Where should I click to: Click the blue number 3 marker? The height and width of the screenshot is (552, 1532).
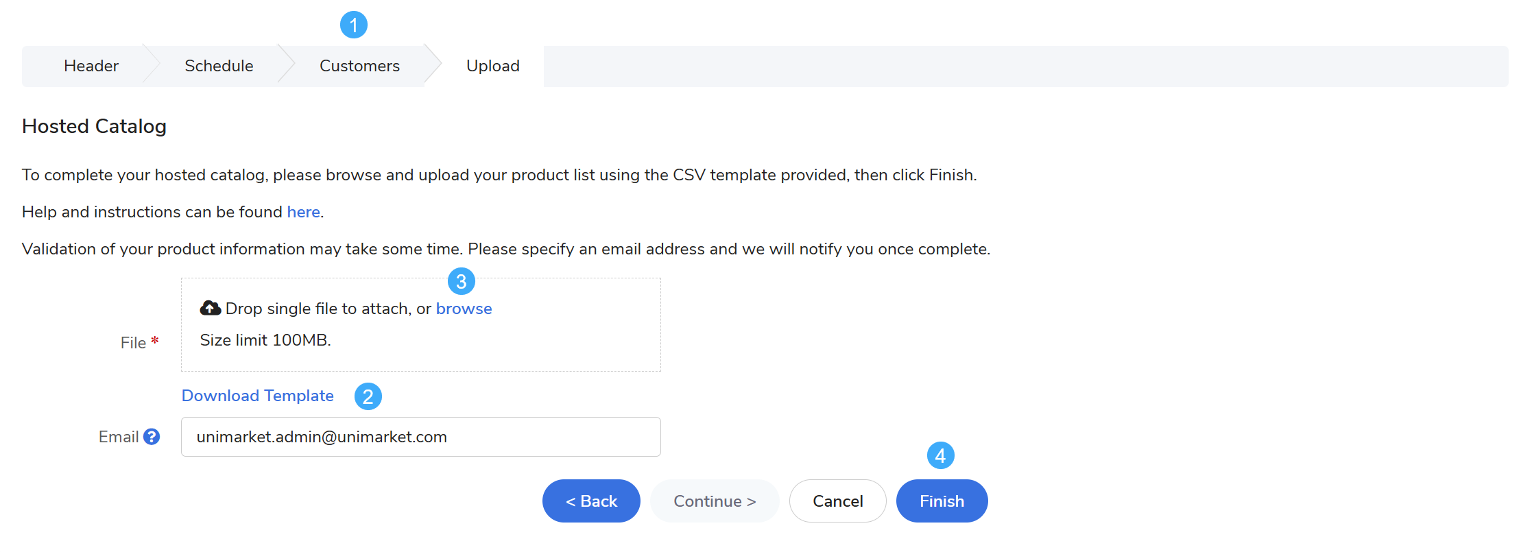point(462,281)
